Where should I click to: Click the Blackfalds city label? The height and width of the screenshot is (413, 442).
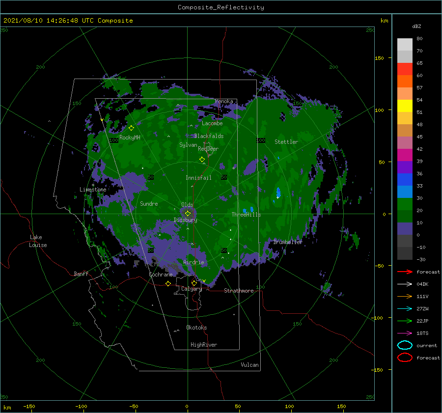coord(209,136)
